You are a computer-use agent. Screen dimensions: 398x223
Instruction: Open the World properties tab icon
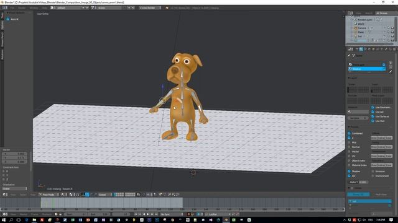pyautogui.click(x=369, y=50)
